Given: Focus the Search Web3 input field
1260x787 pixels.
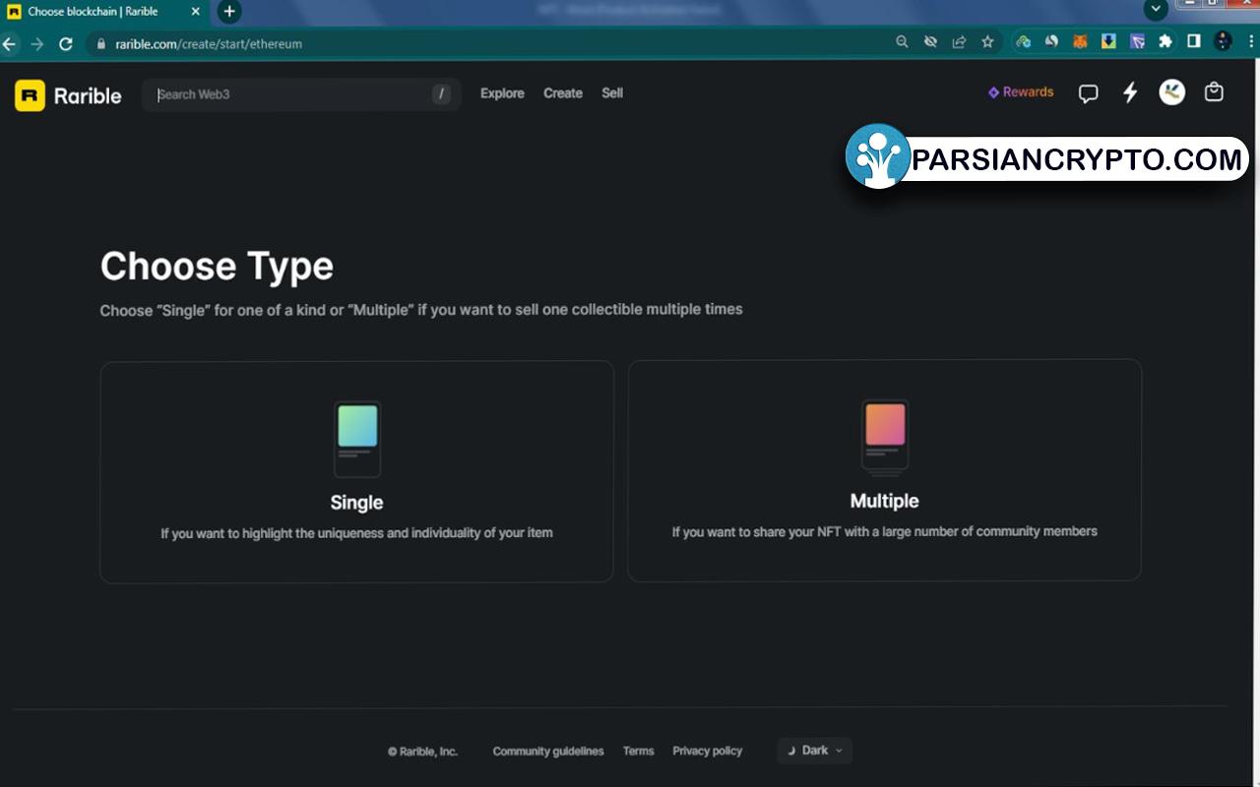Looking at the screenshot, I should click(x=301, y=94).
